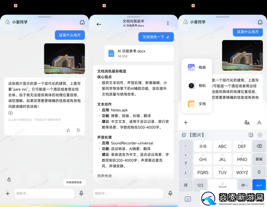The image size is (267, 207).
Task: Open the plus attachment icon in chat bar
Action: 7,193
